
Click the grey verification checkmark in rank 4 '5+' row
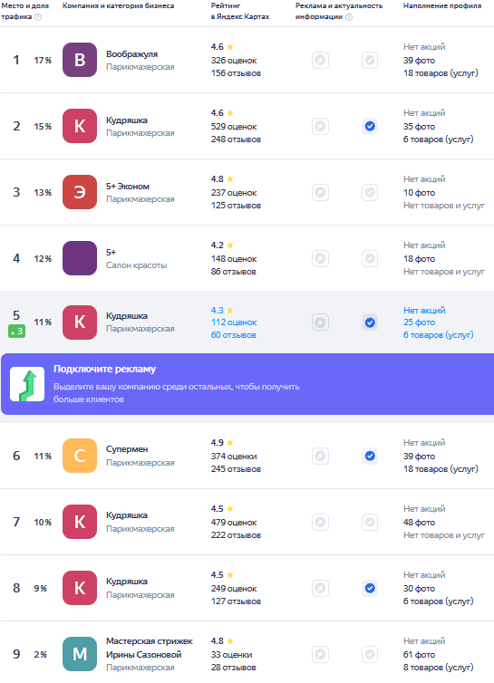click(370, 258)
